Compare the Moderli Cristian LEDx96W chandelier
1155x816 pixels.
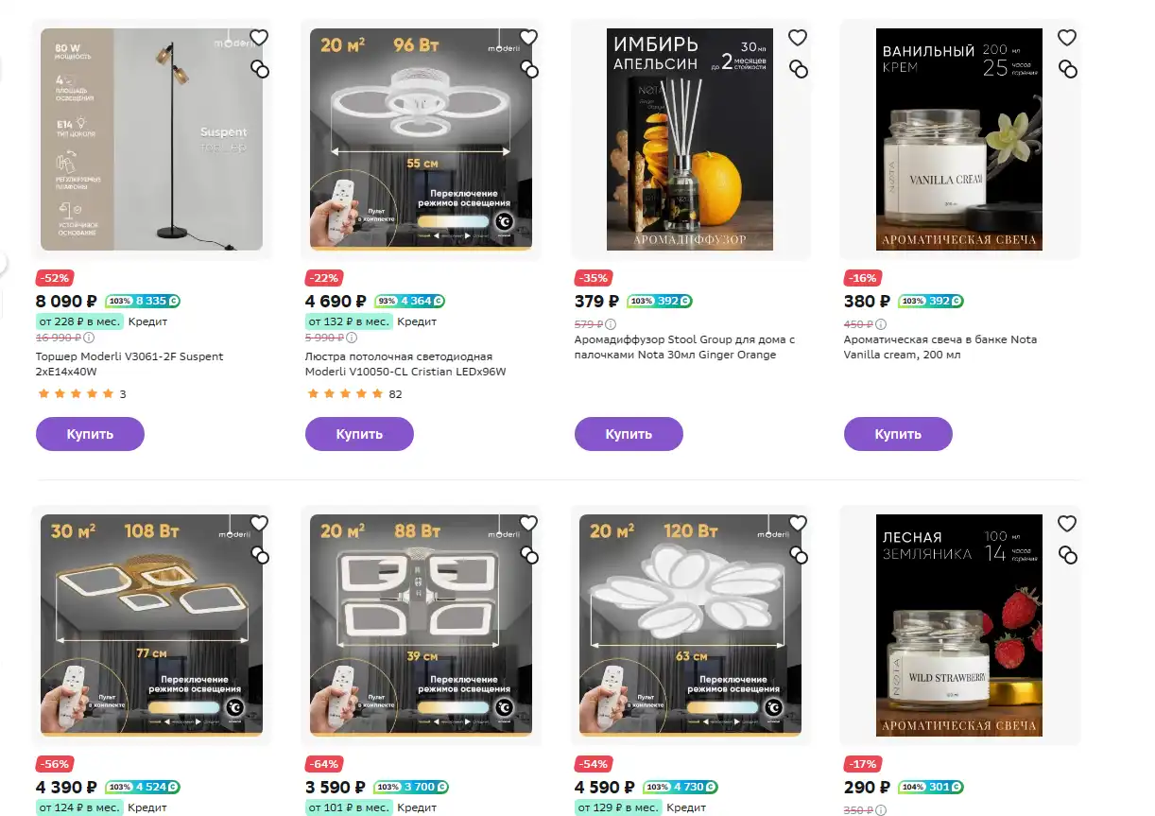[x=528, y=69]
